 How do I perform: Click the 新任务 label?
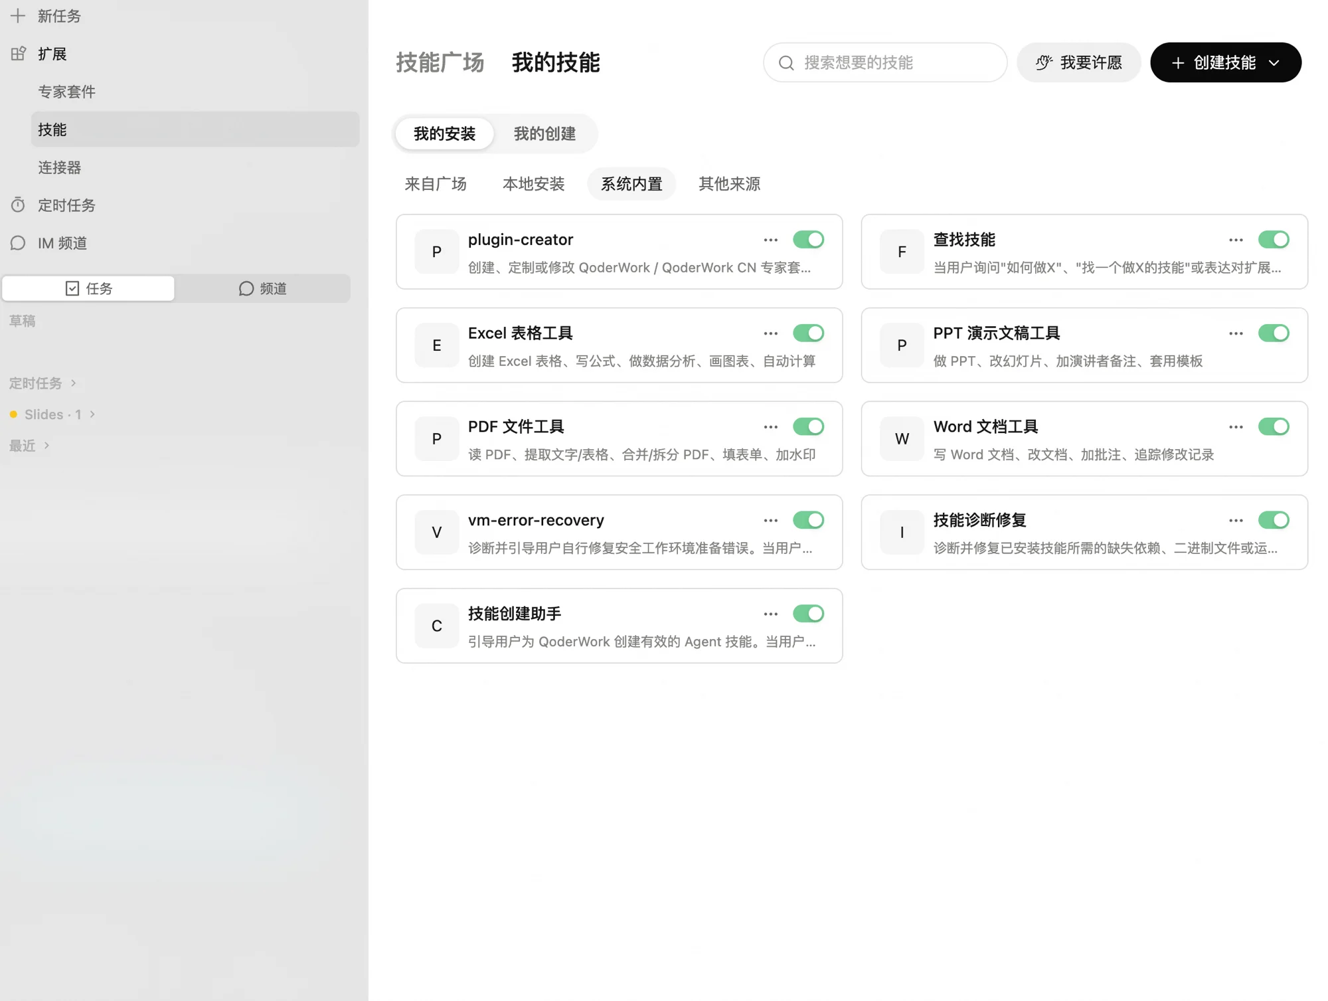click(x=59, y=16)
